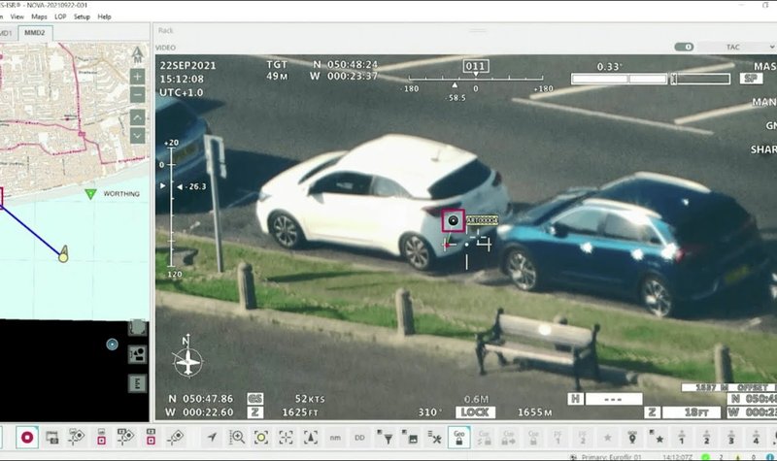The width and height of the screenshot is (777, 461).
Task: Click the PF 1 toolbar button
Action: click(x=557, y=438)
